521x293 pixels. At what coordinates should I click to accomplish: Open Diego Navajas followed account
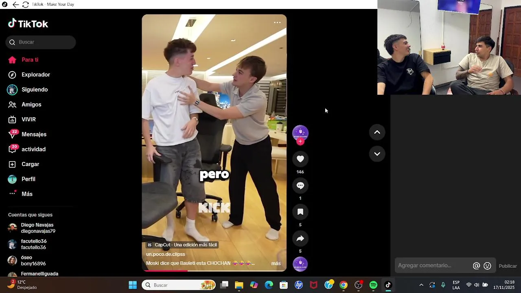[32, 228]
